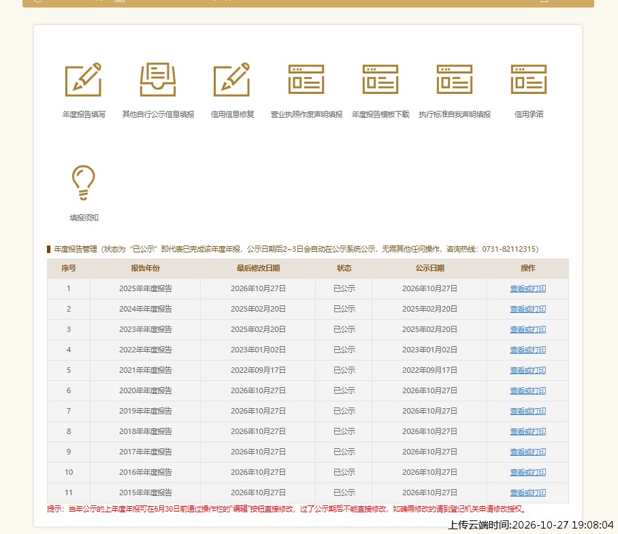Select the 执行标准自我声明填报 label
618x534 pixels.
pyautogui.click(x=455, y=114)
